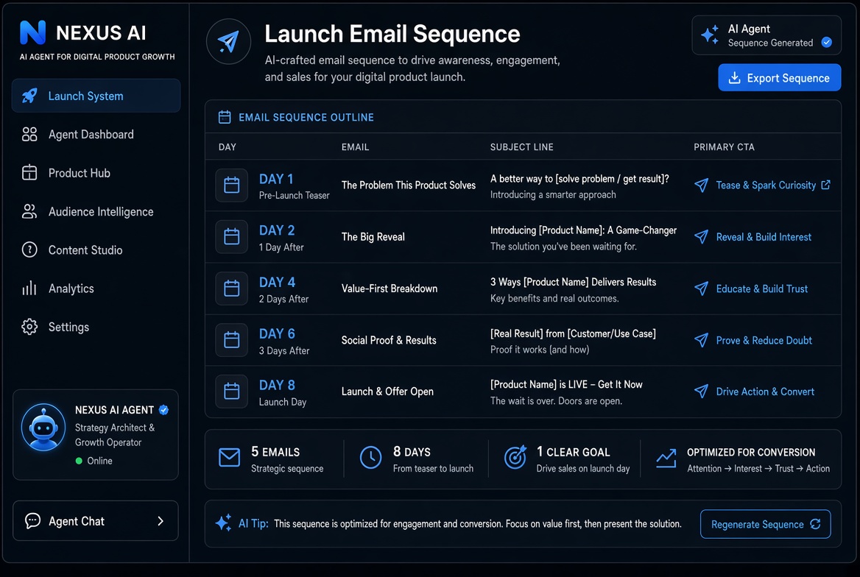Select the 'Social Proof & Results' email title
The height and width of the screenshot is (577, 860).
(389, 340)
